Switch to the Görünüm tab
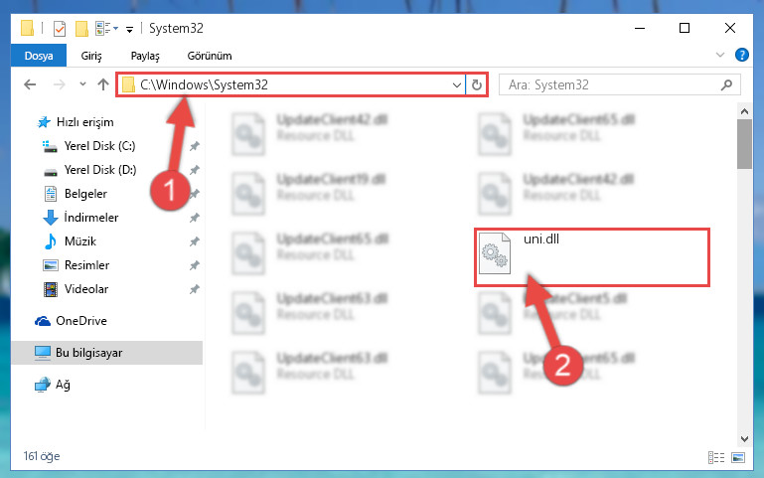 tap(210, 56)
